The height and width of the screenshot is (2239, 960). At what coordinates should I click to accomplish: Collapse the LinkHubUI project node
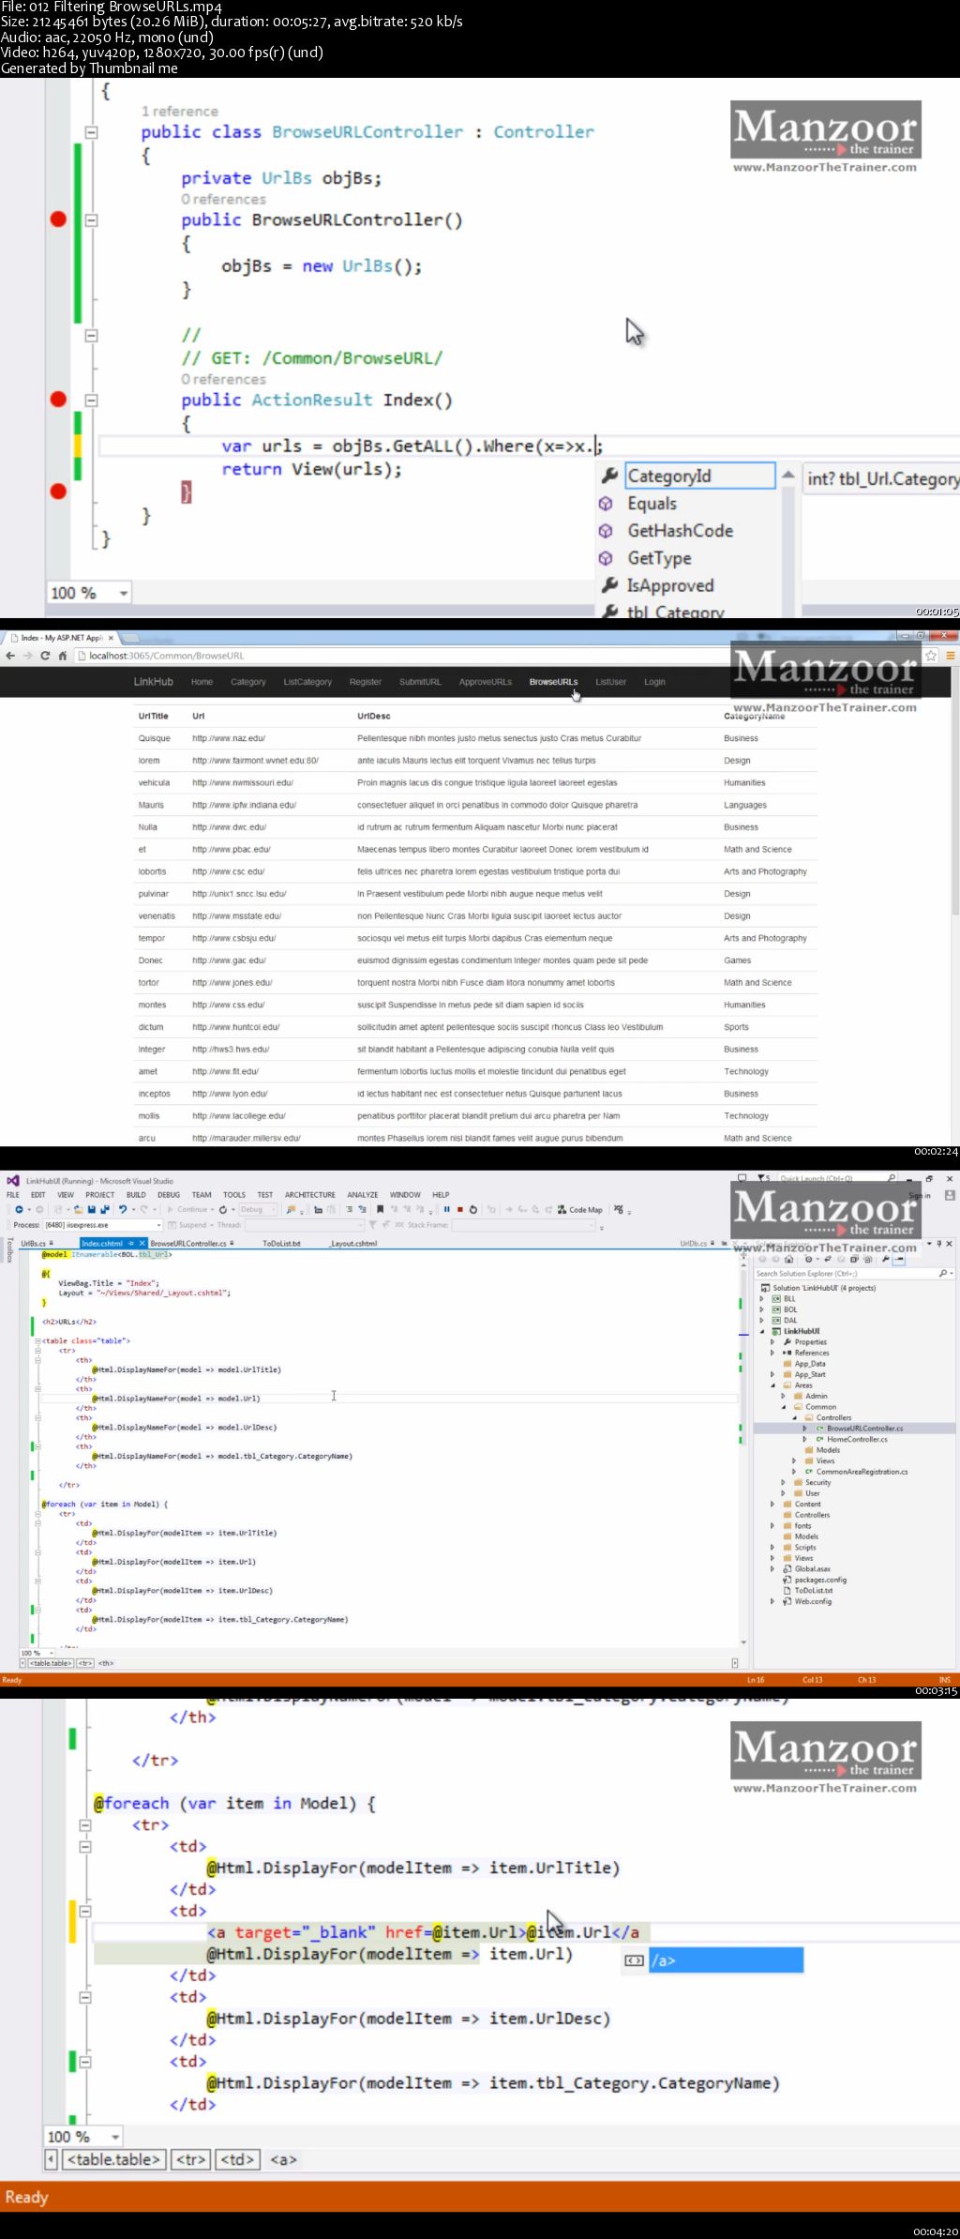(762, 1332)
